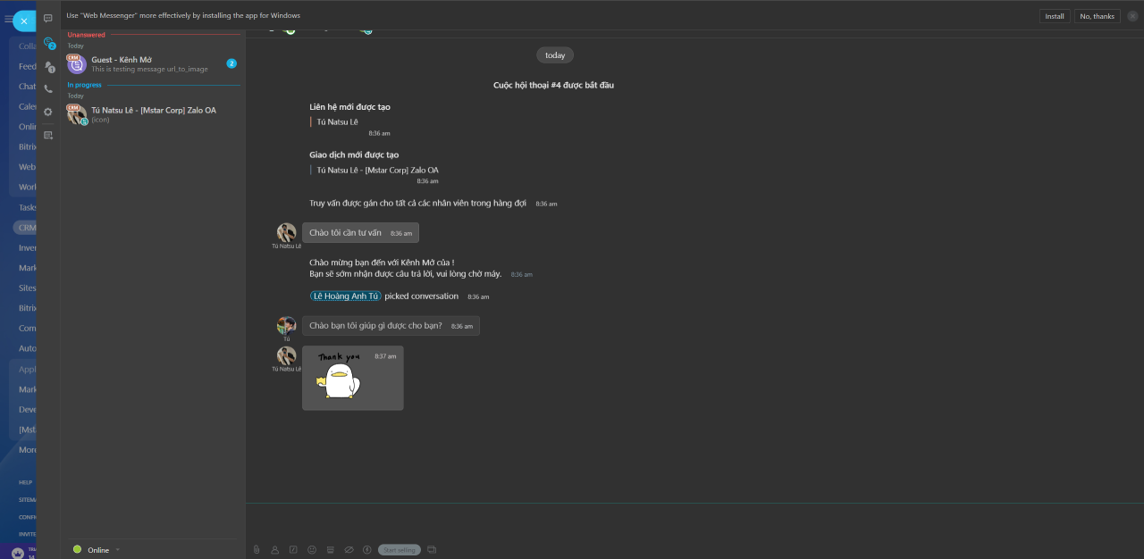
Task: Select Tú Natsu Lê Zalo OA chat
Action: (x=152, y=114)
